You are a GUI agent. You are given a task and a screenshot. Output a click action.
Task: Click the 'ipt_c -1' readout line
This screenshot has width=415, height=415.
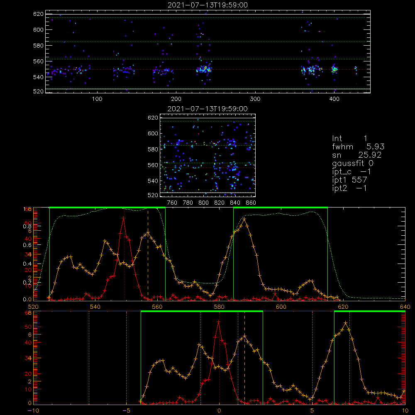[352, 172]
